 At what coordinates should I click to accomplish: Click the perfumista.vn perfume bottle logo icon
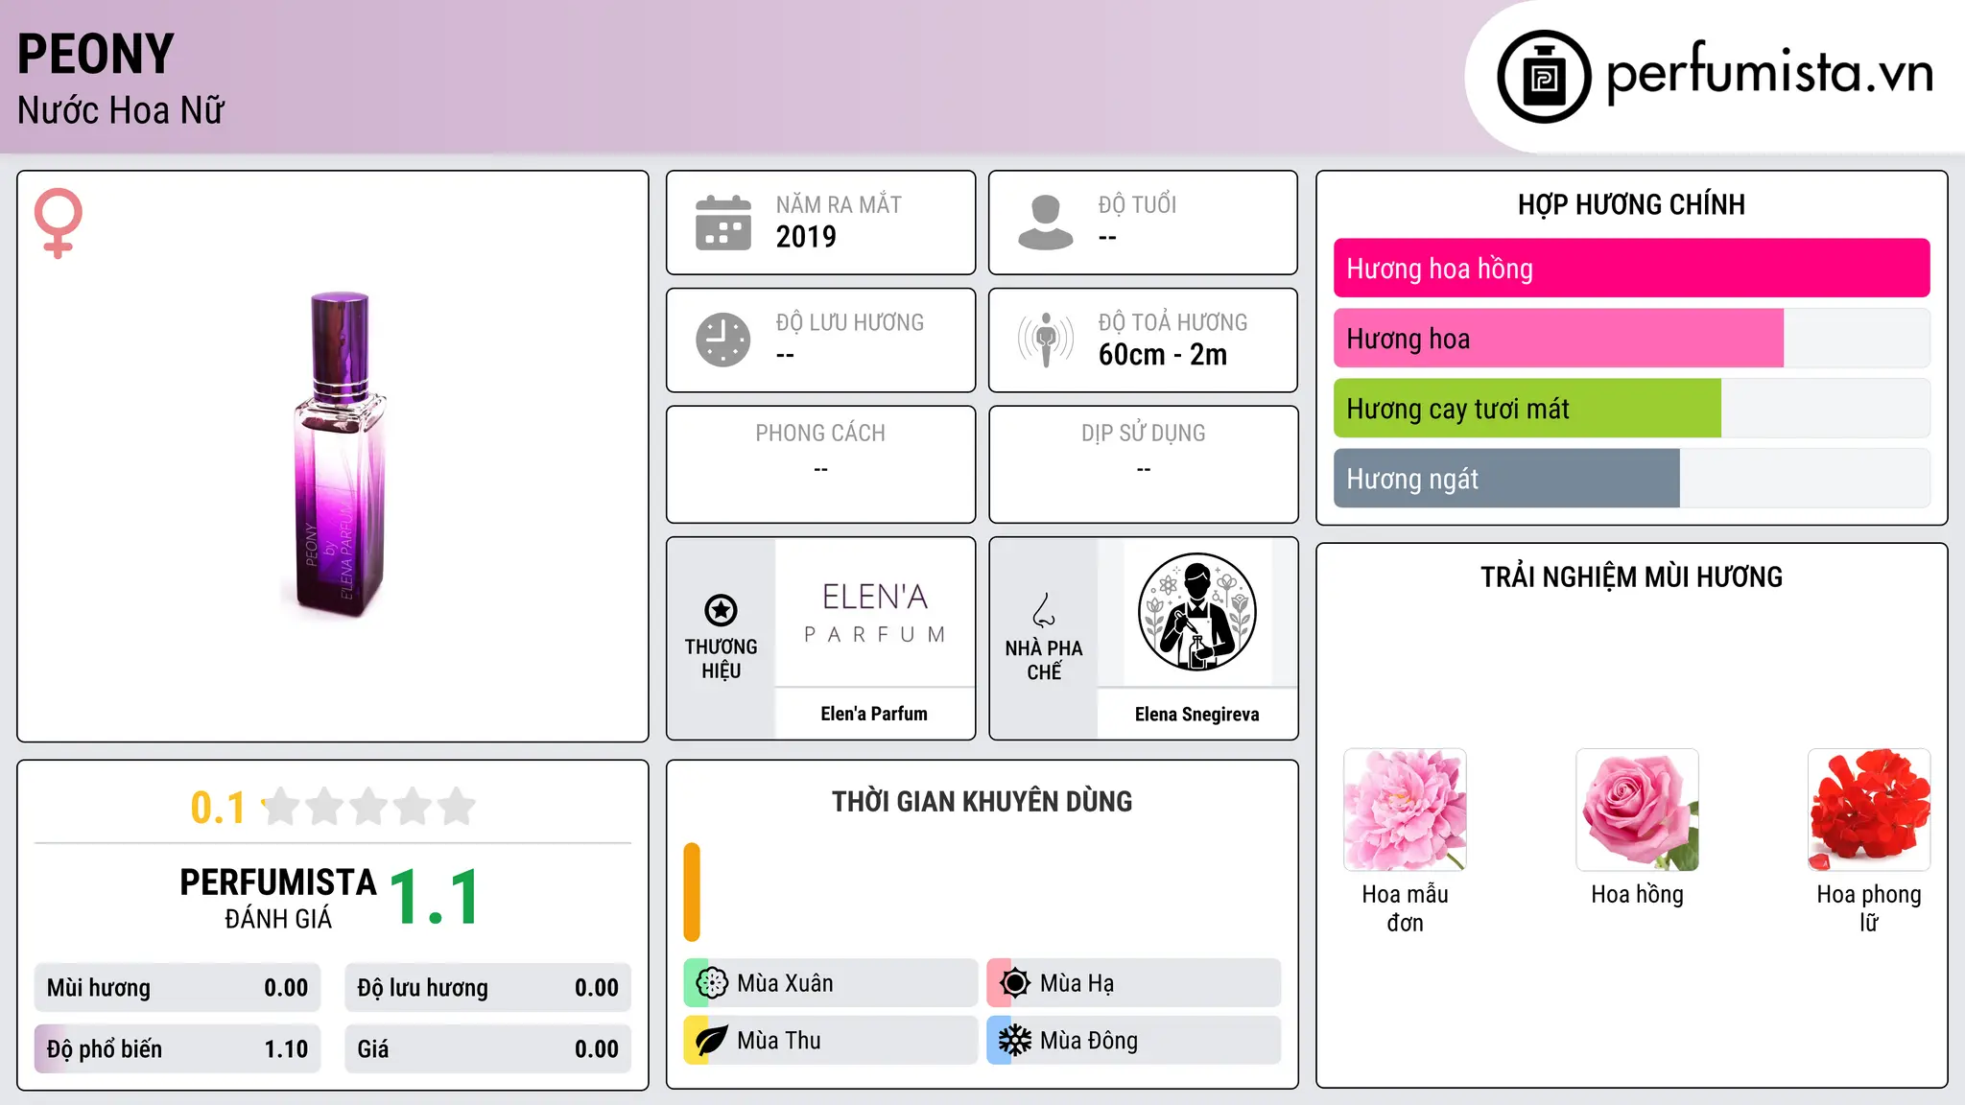click(x=1544, y=77)
